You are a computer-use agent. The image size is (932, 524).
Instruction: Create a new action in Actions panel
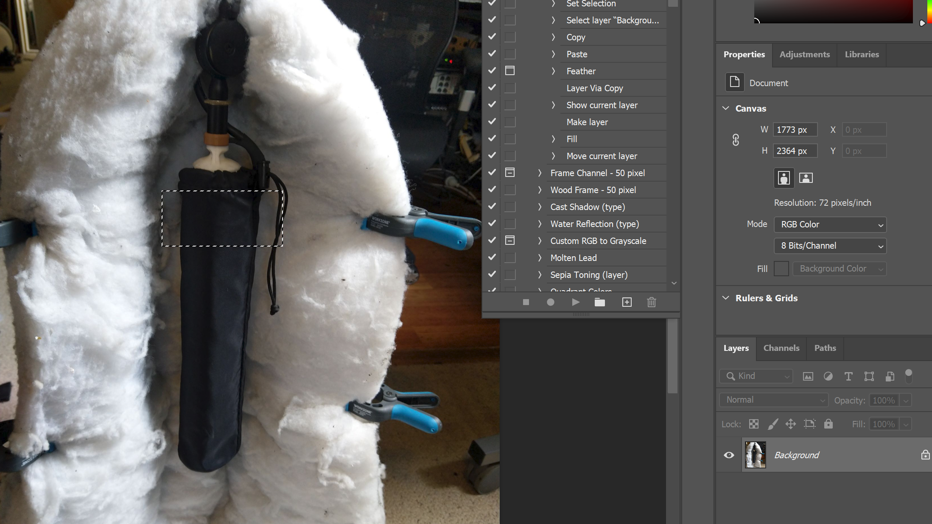tap(627, 302)
